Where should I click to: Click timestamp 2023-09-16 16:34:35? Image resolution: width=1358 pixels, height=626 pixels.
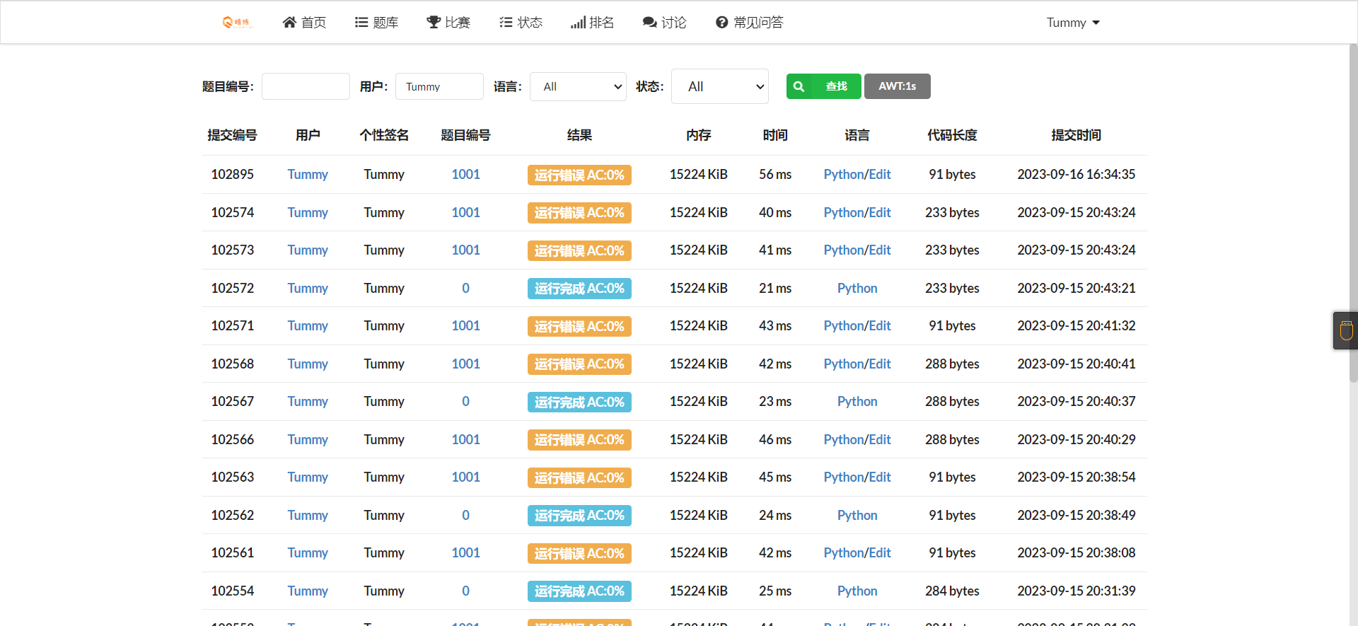pyautogui.click(x=1076, y=175)
